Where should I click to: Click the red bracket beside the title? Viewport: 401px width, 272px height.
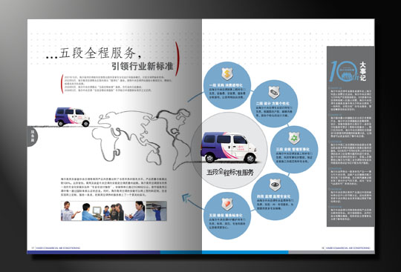point(177,59)
